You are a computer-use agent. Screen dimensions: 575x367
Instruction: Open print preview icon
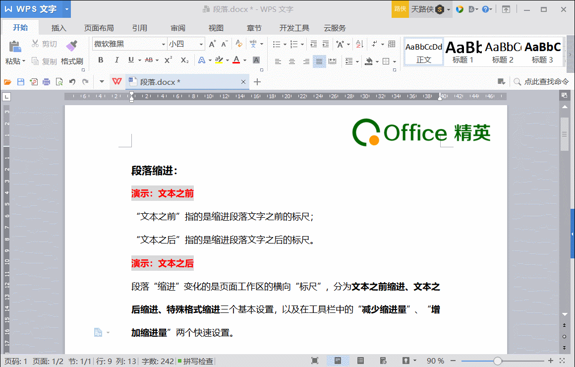(59, 82)
